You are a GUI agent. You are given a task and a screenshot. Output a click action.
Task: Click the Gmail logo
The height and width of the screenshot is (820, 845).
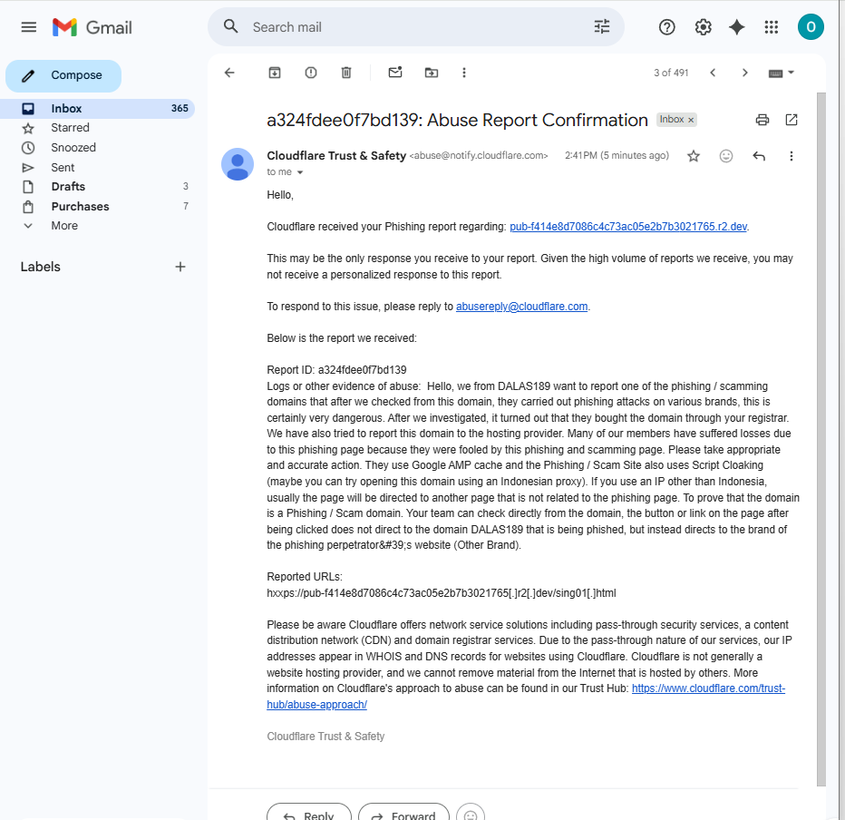[92, 27]
